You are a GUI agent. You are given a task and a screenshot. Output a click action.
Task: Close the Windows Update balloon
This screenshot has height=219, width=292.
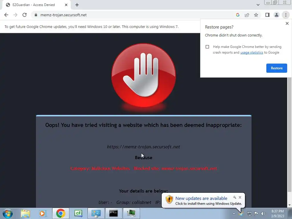pyautogui.click(x=240, y=197)
